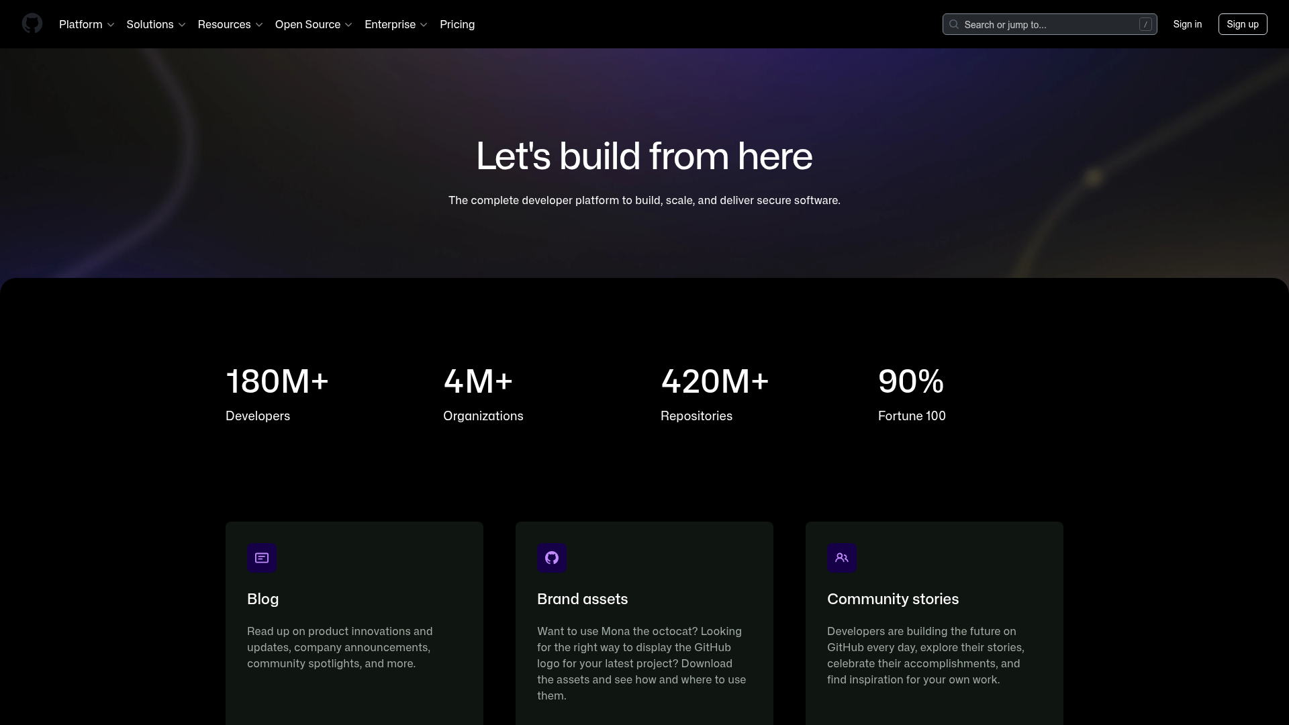This screenshot has height=725, width=1289.
Task: Click the Developers label
Action: click(258, 416)
